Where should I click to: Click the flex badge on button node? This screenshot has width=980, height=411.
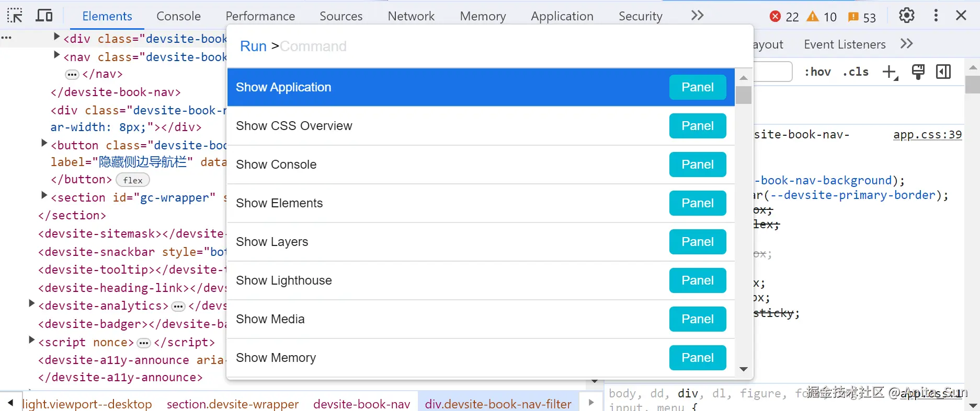coord(133,180)
